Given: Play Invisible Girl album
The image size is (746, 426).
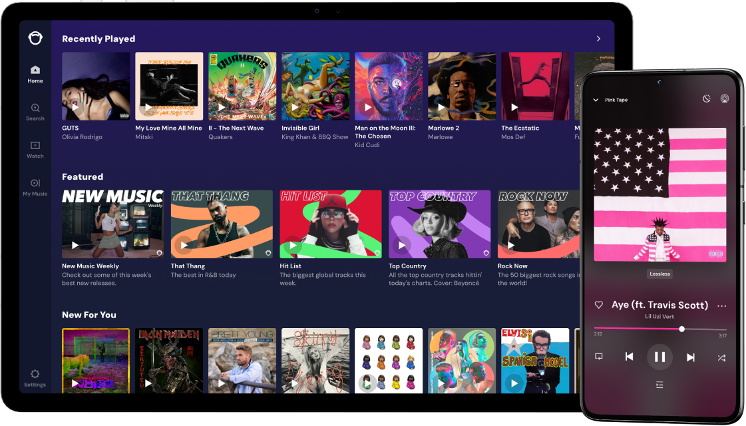Looking at the screenshot, I should (295, 108).
